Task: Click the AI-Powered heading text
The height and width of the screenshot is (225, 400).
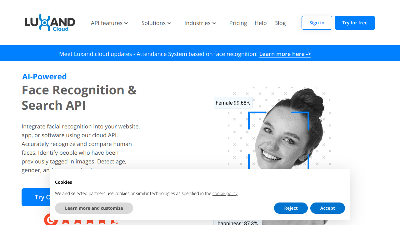Action: (44, 77)
